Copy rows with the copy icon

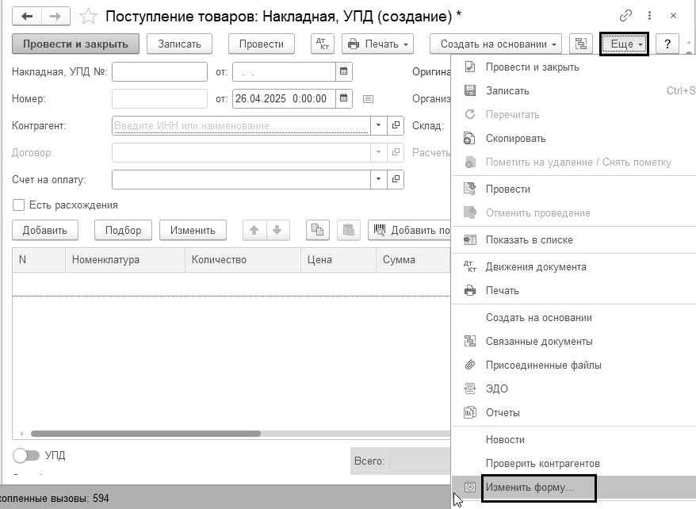(x=317, y=230)
